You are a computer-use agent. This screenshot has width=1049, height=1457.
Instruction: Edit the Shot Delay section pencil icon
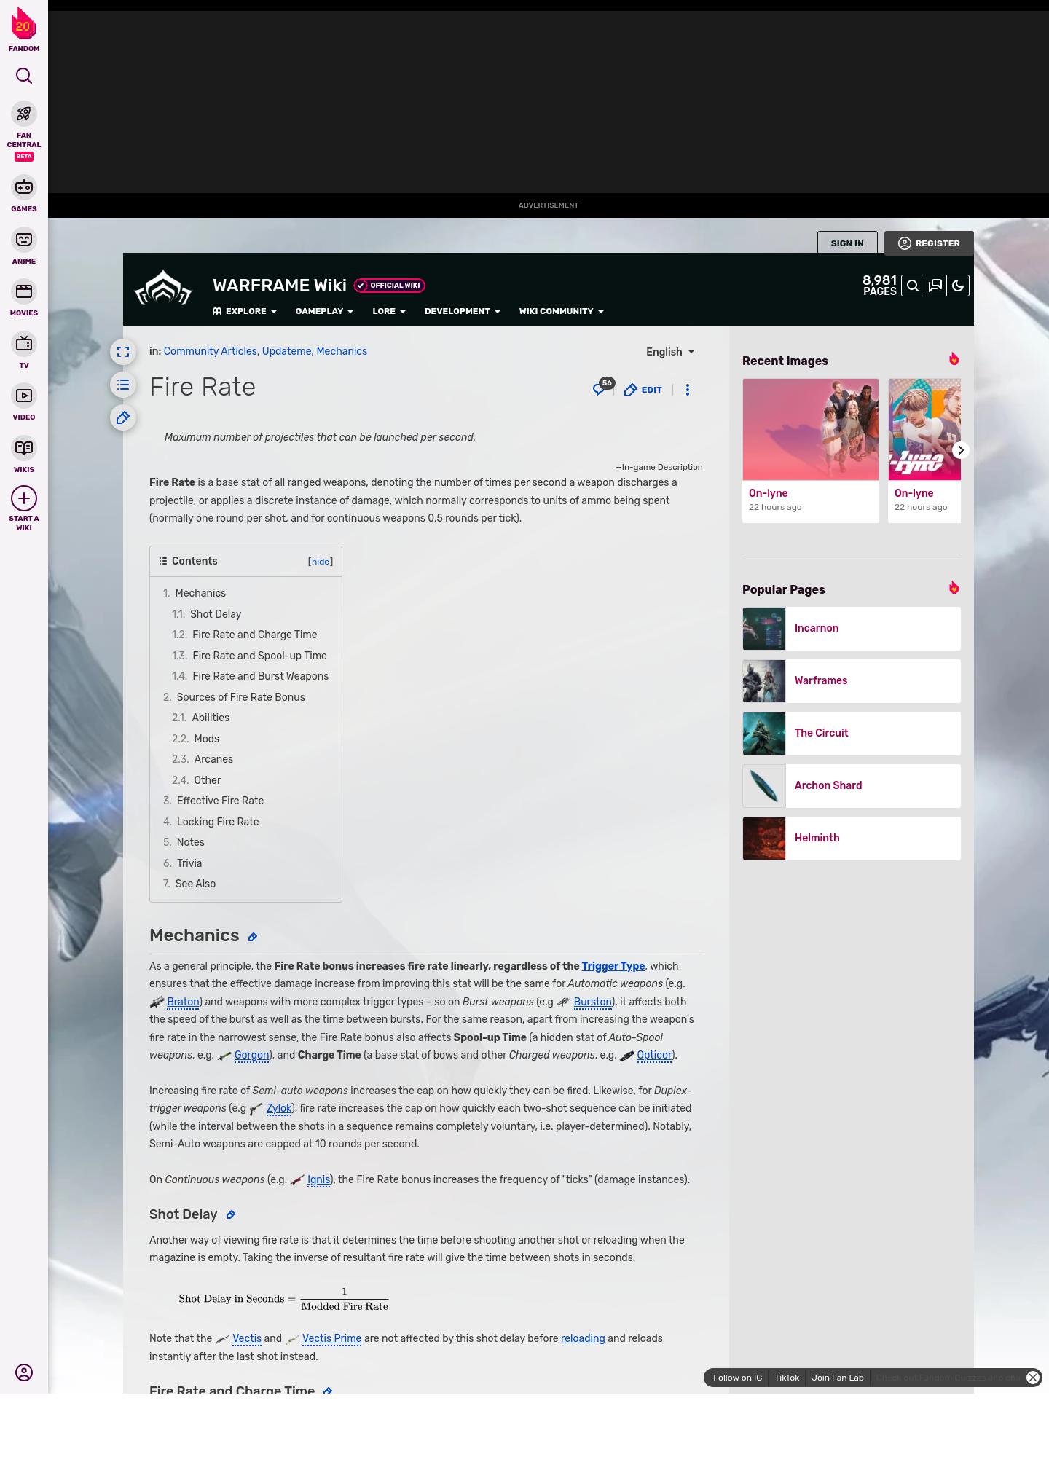[x=231, y=1214]
